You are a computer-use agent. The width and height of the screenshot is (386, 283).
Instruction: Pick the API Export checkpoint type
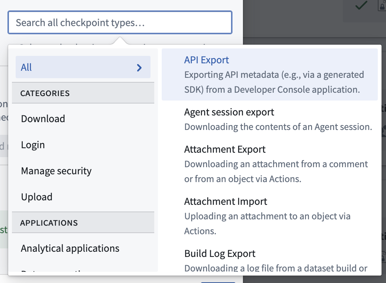coord(269,74)
